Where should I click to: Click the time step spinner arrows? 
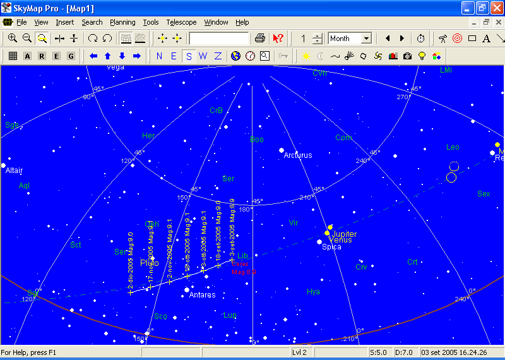pos(317,39)
